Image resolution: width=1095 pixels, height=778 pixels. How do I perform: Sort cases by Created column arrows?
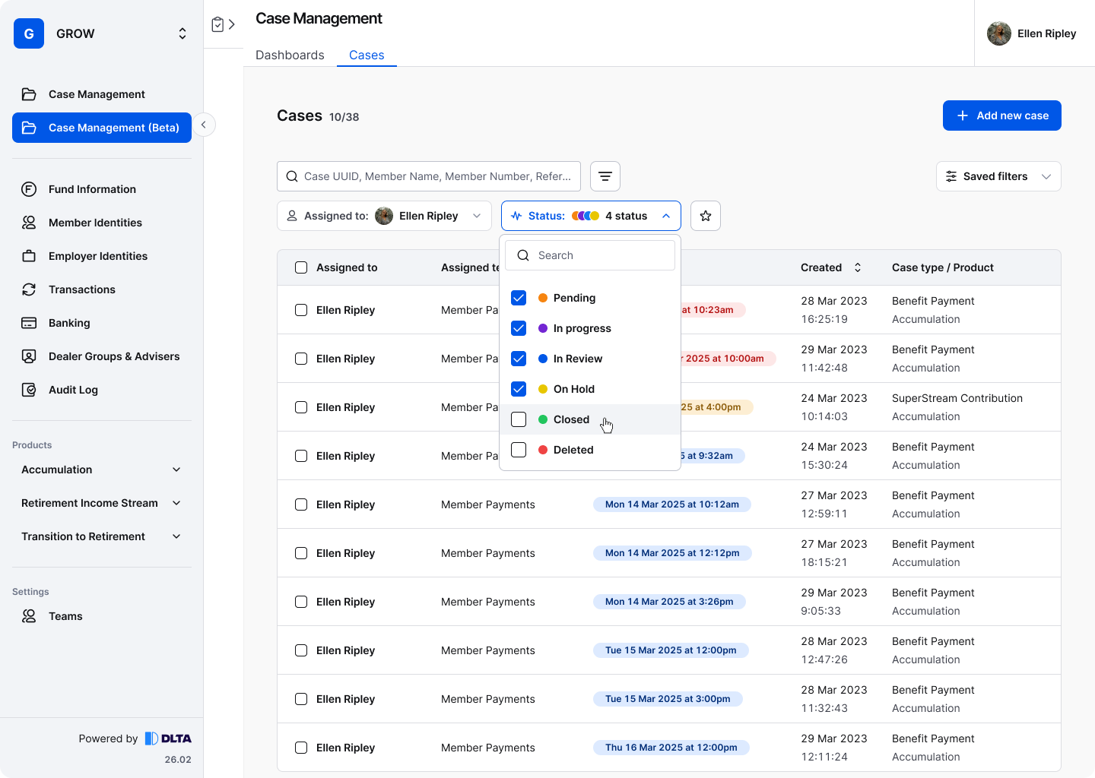click(858, 267)
